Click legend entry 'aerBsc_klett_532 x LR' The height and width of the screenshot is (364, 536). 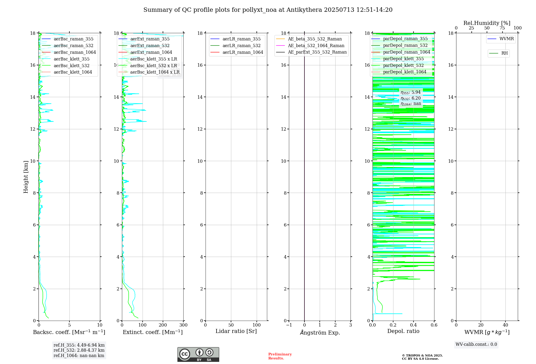coord(148,66)
